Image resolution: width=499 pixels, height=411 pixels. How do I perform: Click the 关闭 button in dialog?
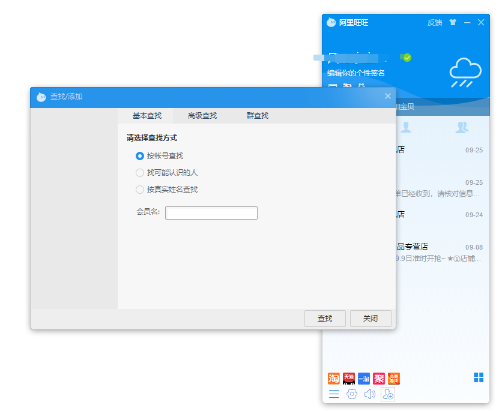370,319
